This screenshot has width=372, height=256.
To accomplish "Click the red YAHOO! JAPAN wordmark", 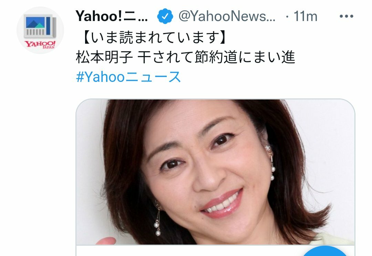I will [40, 44].
